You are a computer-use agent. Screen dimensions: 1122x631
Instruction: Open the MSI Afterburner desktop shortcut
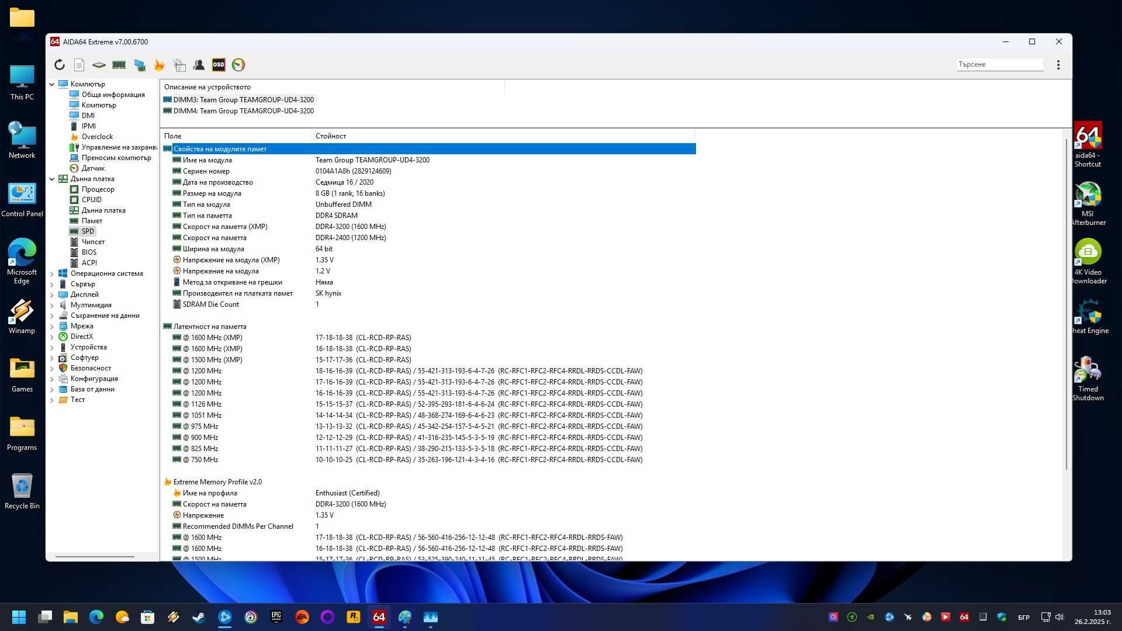(1088, 203)
